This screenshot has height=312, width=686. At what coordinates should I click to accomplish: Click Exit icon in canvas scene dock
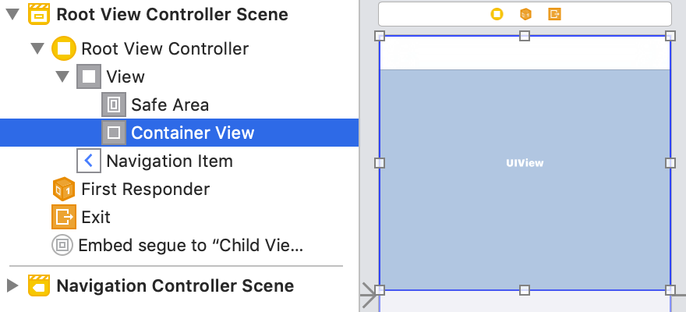pos(554,14)
